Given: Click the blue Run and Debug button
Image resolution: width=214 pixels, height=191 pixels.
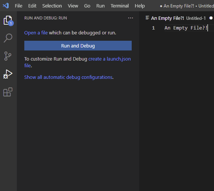Looking at the screenshot, I should point(78,46).
